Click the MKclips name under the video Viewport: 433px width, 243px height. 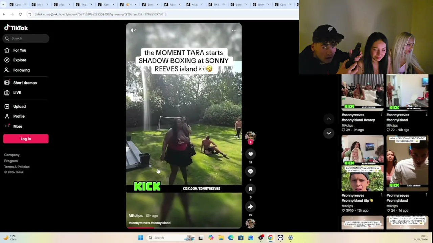click(x=136, y=216)
